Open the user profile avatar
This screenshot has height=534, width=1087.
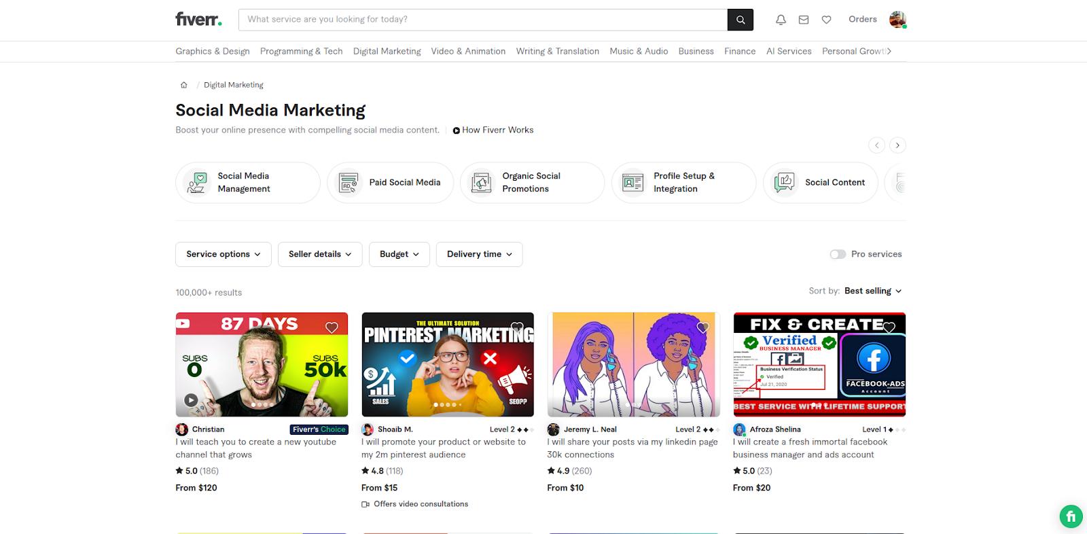pyautogui.click(x=897, y=20)
